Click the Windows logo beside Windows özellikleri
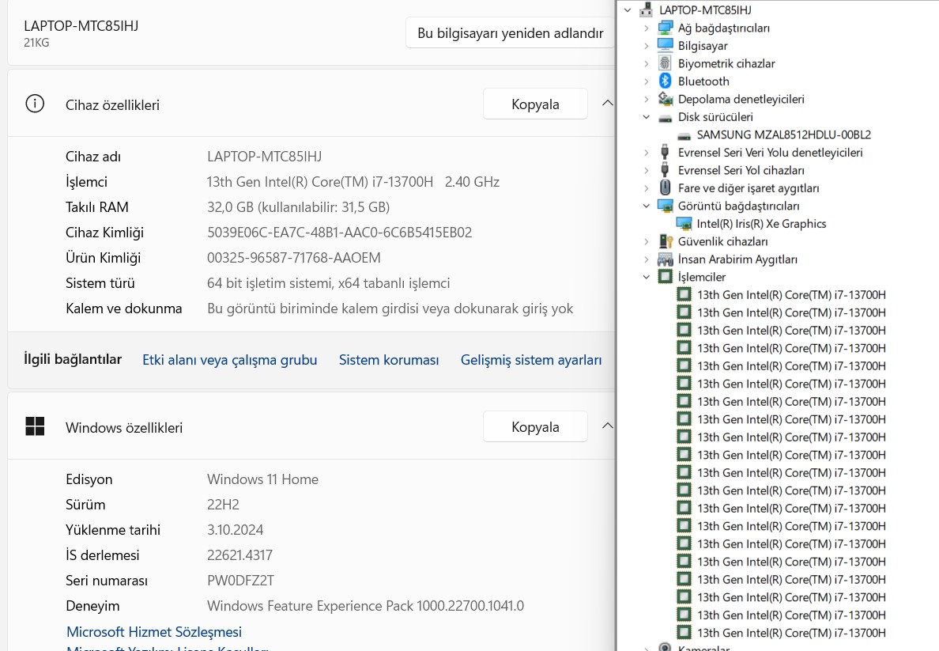The image size is (939, 651). (x=35, y=426)
